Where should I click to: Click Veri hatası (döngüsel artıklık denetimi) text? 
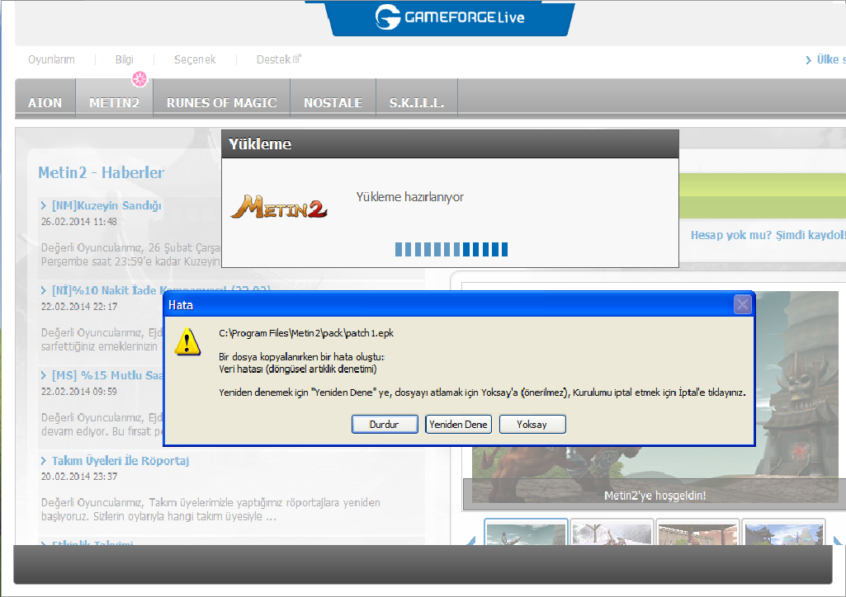point(298,369)
